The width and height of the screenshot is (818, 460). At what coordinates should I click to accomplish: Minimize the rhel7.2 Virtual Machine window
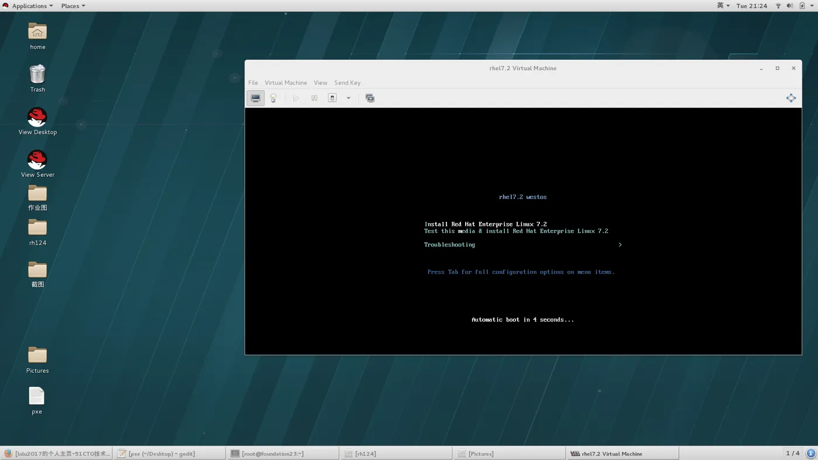click(761, 68)
